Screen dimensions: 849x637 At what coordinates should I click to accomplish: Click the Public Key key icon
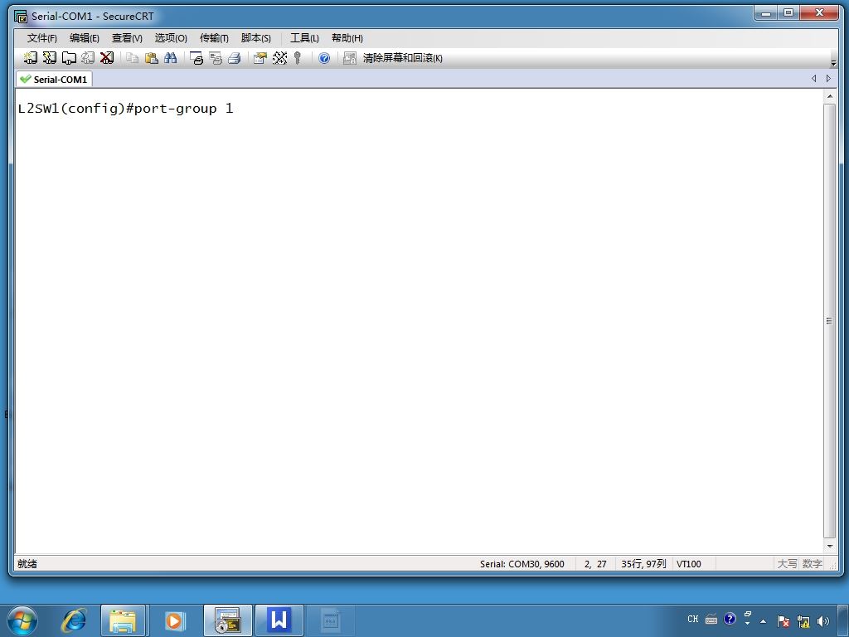(298, 58)
